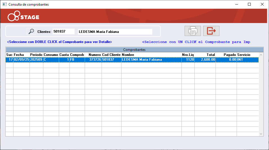The height and width of the screenshot is (150, 269).
Task: Click the client name field LEDESMA Maria Fabiana
Action: (115, 31)
